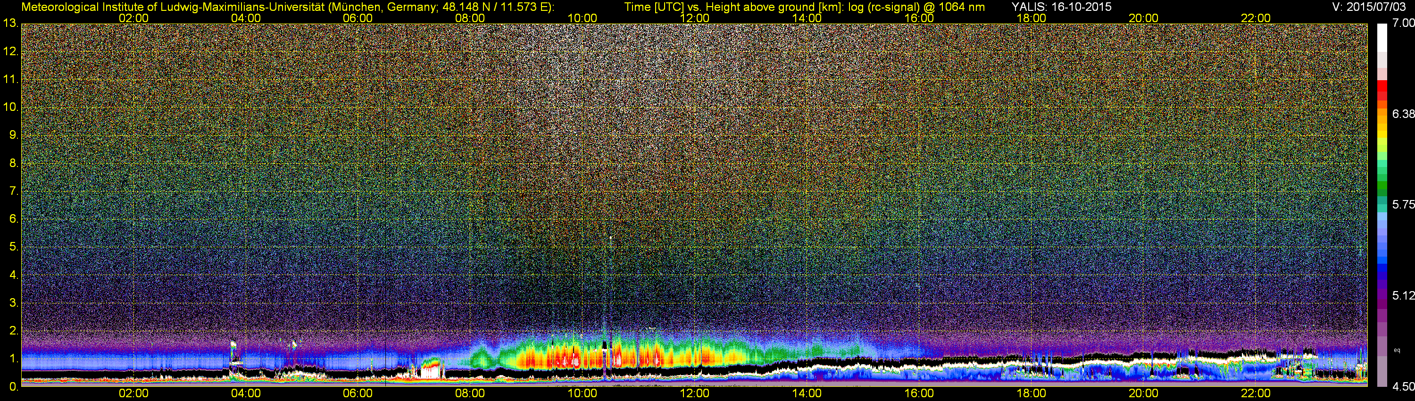Click the 3 km height axis label

coord(14,303)
